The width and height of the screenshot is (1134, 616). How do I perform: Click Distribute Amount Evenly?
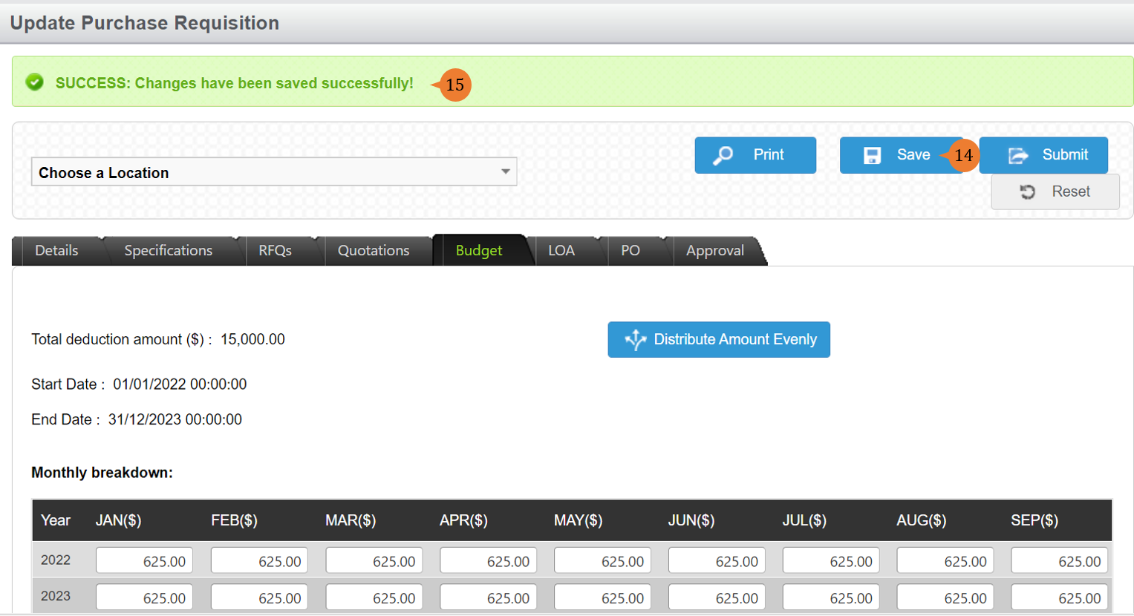[x=719, y=339]
